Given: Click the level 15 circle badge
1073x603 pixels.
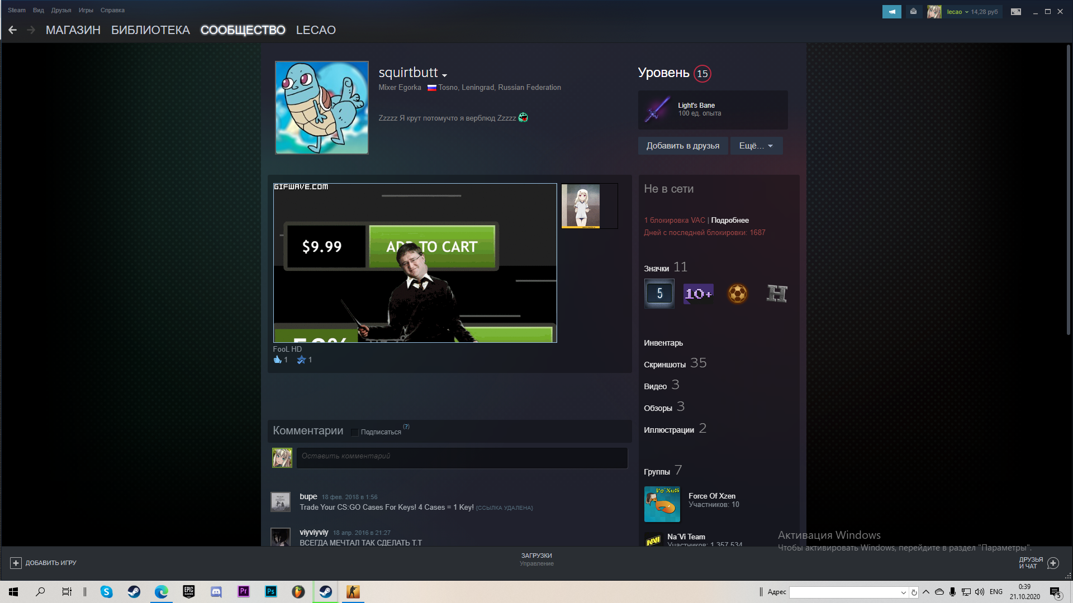Looking at the screenshot, I should (702, 74).
